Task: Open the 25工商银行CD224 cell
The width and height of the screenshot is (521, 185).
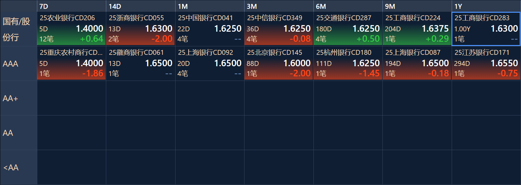Action: click(x=417, y=29)
